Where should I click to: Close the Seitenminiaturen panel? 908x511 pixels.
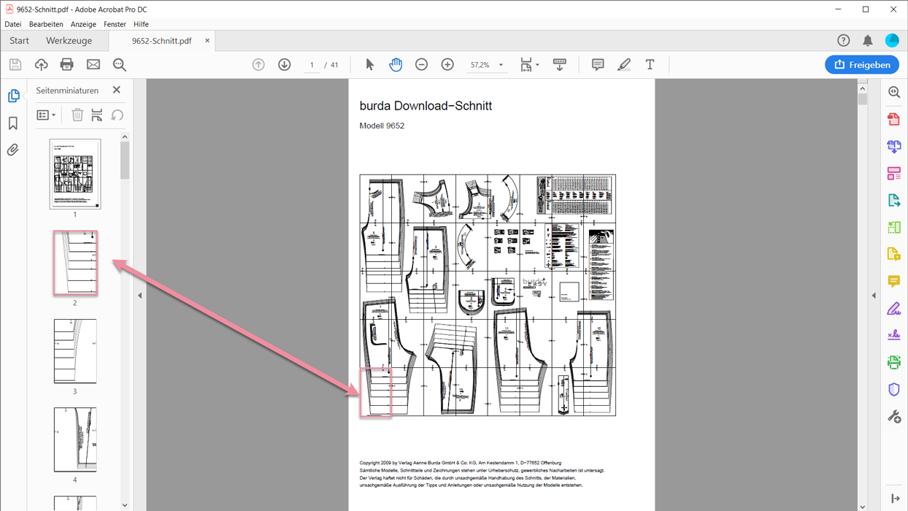tap(117, 90)
